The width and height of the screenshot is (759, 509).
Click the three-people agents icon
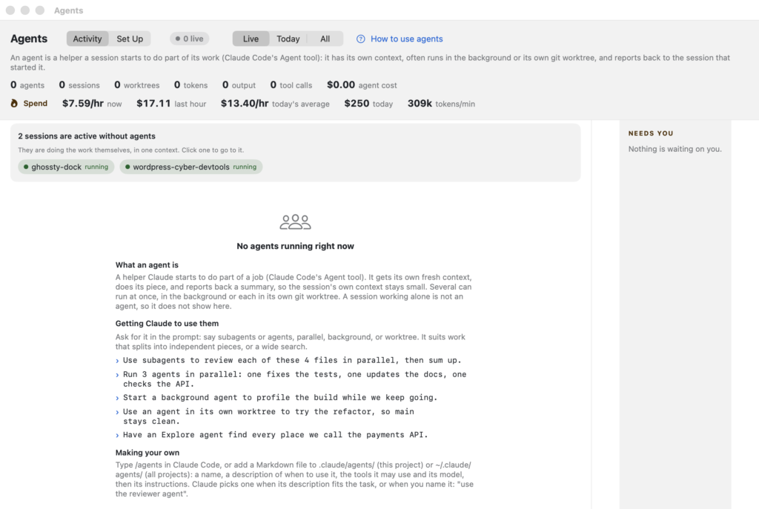point(295,222)
